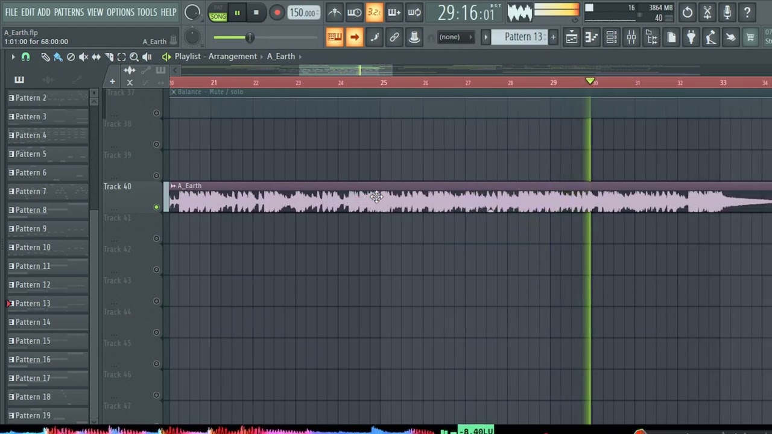Viewport: 772px width, 434px height.
Task: Open the Plugin picker plug icon
Action: [x=691, y=37]
